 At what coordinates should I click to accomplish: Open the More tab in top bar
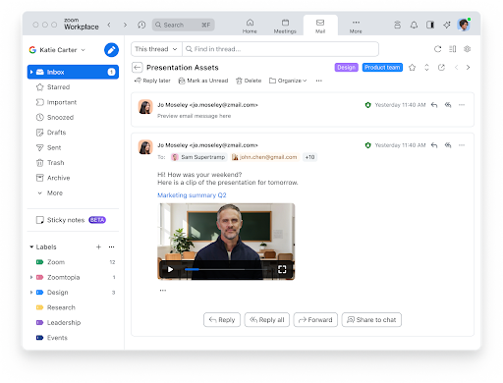356,26
